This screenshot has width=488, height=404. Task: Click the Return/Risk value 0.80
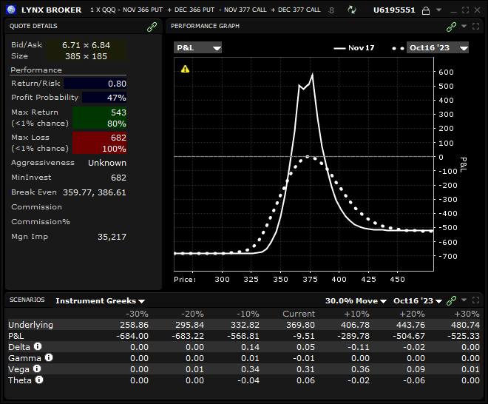(x=95, y=84)
